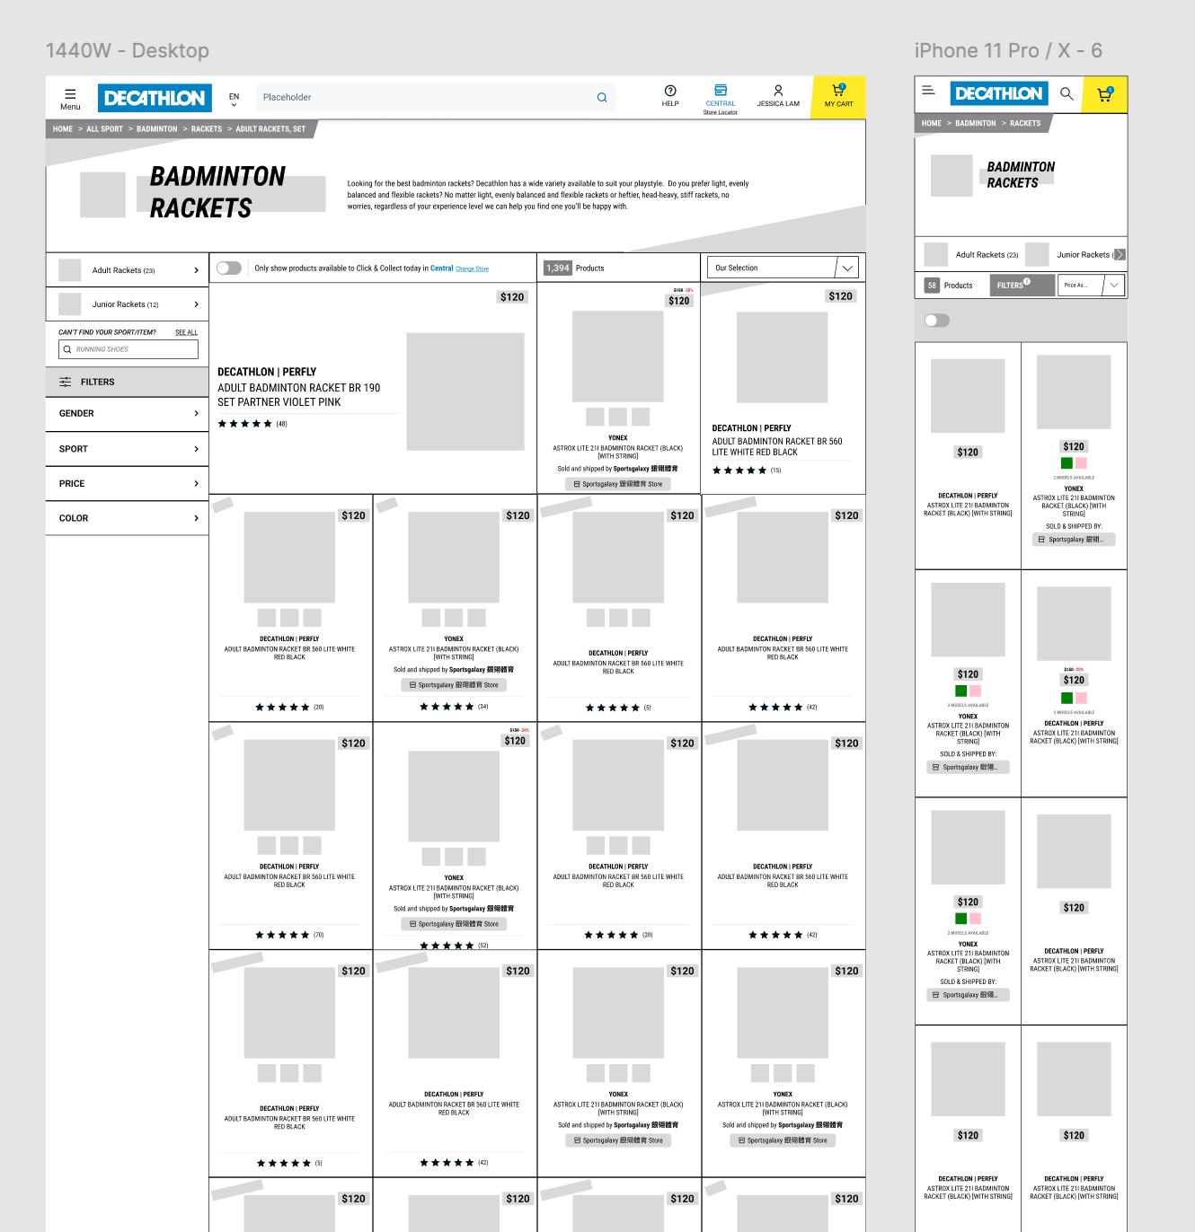
Task: Open the desktop hamburger Menu icon
Action: pyautogui.click(x=70, y=93)
